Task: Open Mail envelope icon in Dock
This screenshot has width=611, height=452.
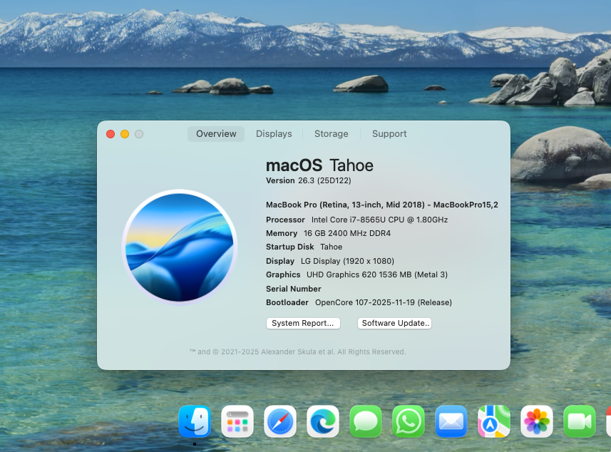Action: click(451, 421)
